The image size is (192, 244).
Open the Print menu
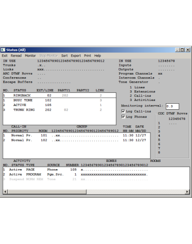click(x=87, y=56)
